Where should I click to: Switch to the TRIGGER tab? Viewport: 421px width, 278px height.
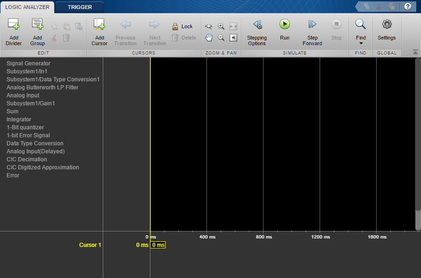pos(80,7)
